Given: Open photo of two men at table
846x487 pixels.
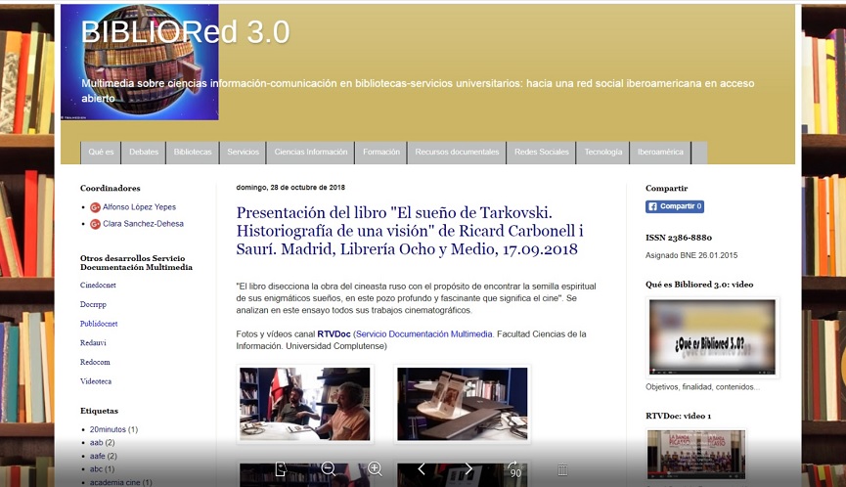Looking at the screenshot, I should (x=305, y=404).
